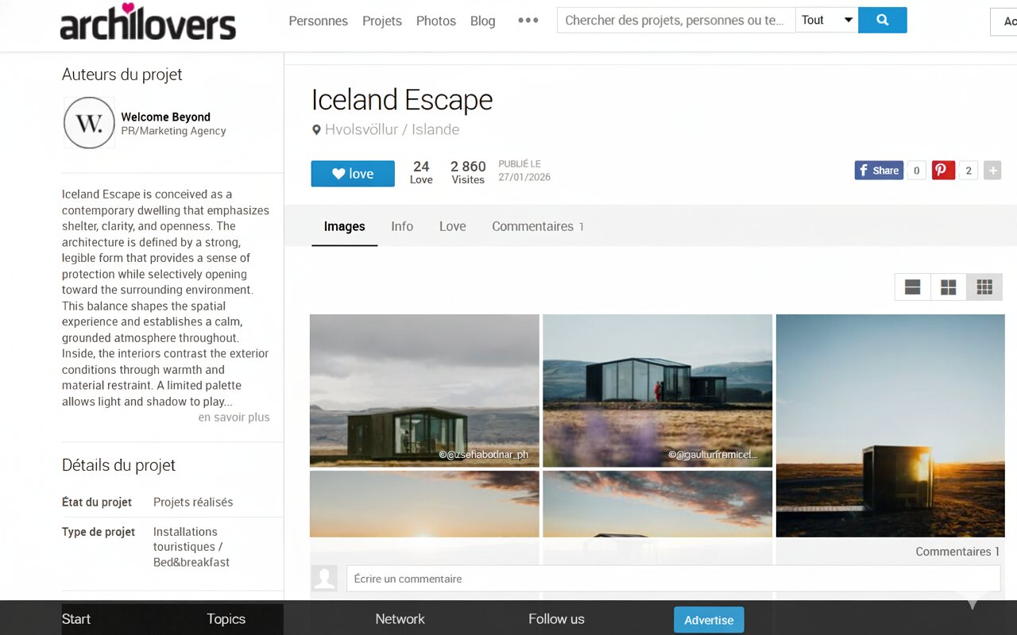
Task: Click inside the Écrire un commentaire field
Action: pyautogui.click(x=673, y=579)
